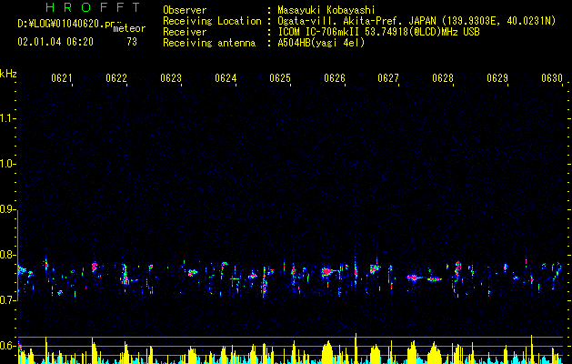572x364 pixels.
Task: Click the date stamp 02.01.04 06:20
Action: point(55,42)
